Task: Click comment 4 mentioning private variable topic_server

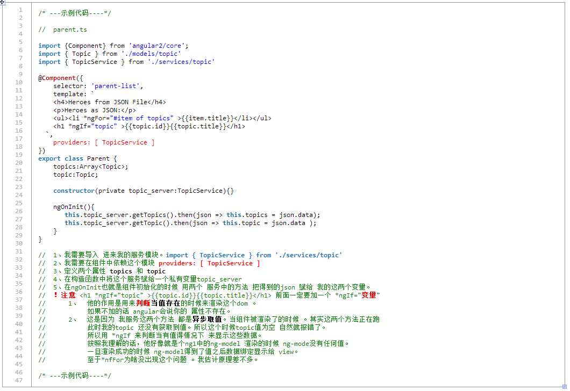Action: [x=140, y=279]
